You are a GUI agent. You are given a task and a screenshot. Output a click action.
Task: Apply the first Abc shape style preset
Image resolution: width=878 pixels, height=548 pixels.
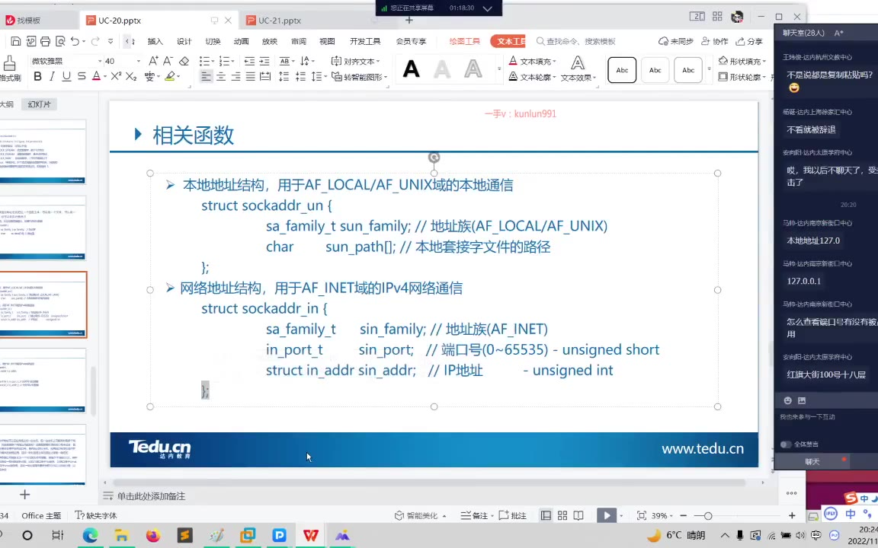click(622, 70)
